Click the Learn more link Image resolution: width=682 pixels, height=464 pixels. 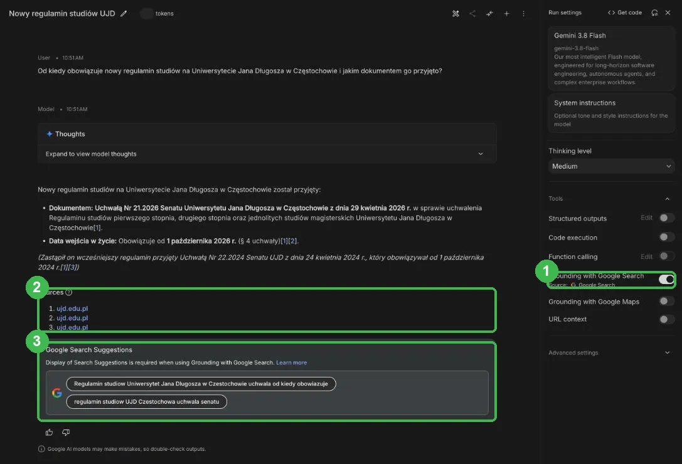tap(291, 362)
